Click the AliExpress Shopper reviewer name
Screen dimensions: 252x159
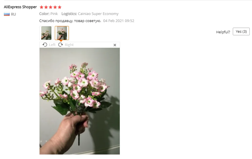click(x=20, y=7)
